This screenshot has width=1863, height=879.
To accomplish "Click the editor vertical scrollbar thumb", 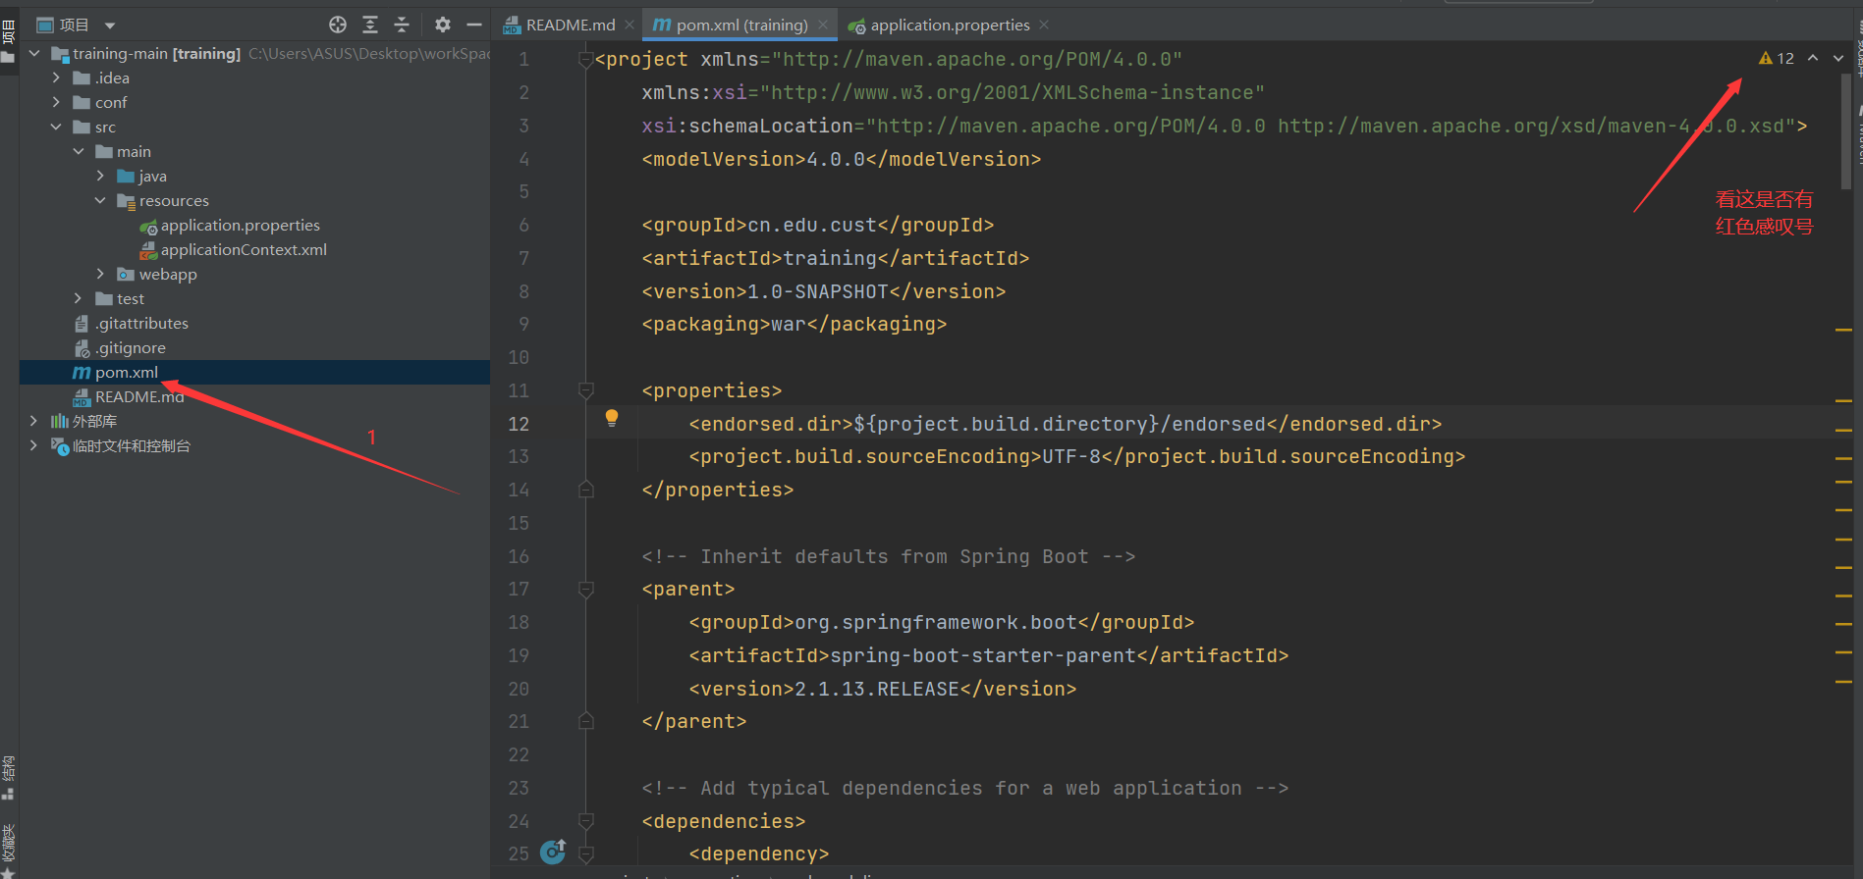I will 1846,131.
